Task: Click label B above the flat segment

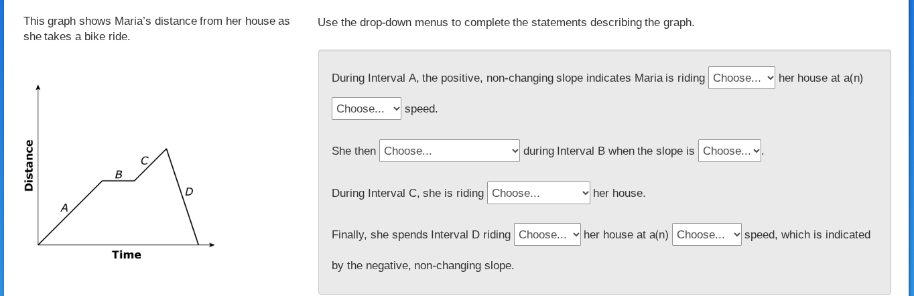Action: click(119, 175)
